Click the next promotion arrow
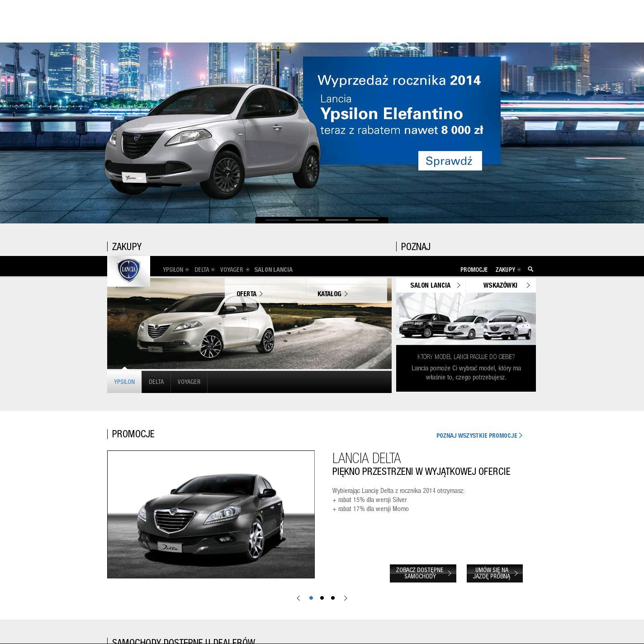This screenshot has height=644, width=644. (x=346, y=598)
